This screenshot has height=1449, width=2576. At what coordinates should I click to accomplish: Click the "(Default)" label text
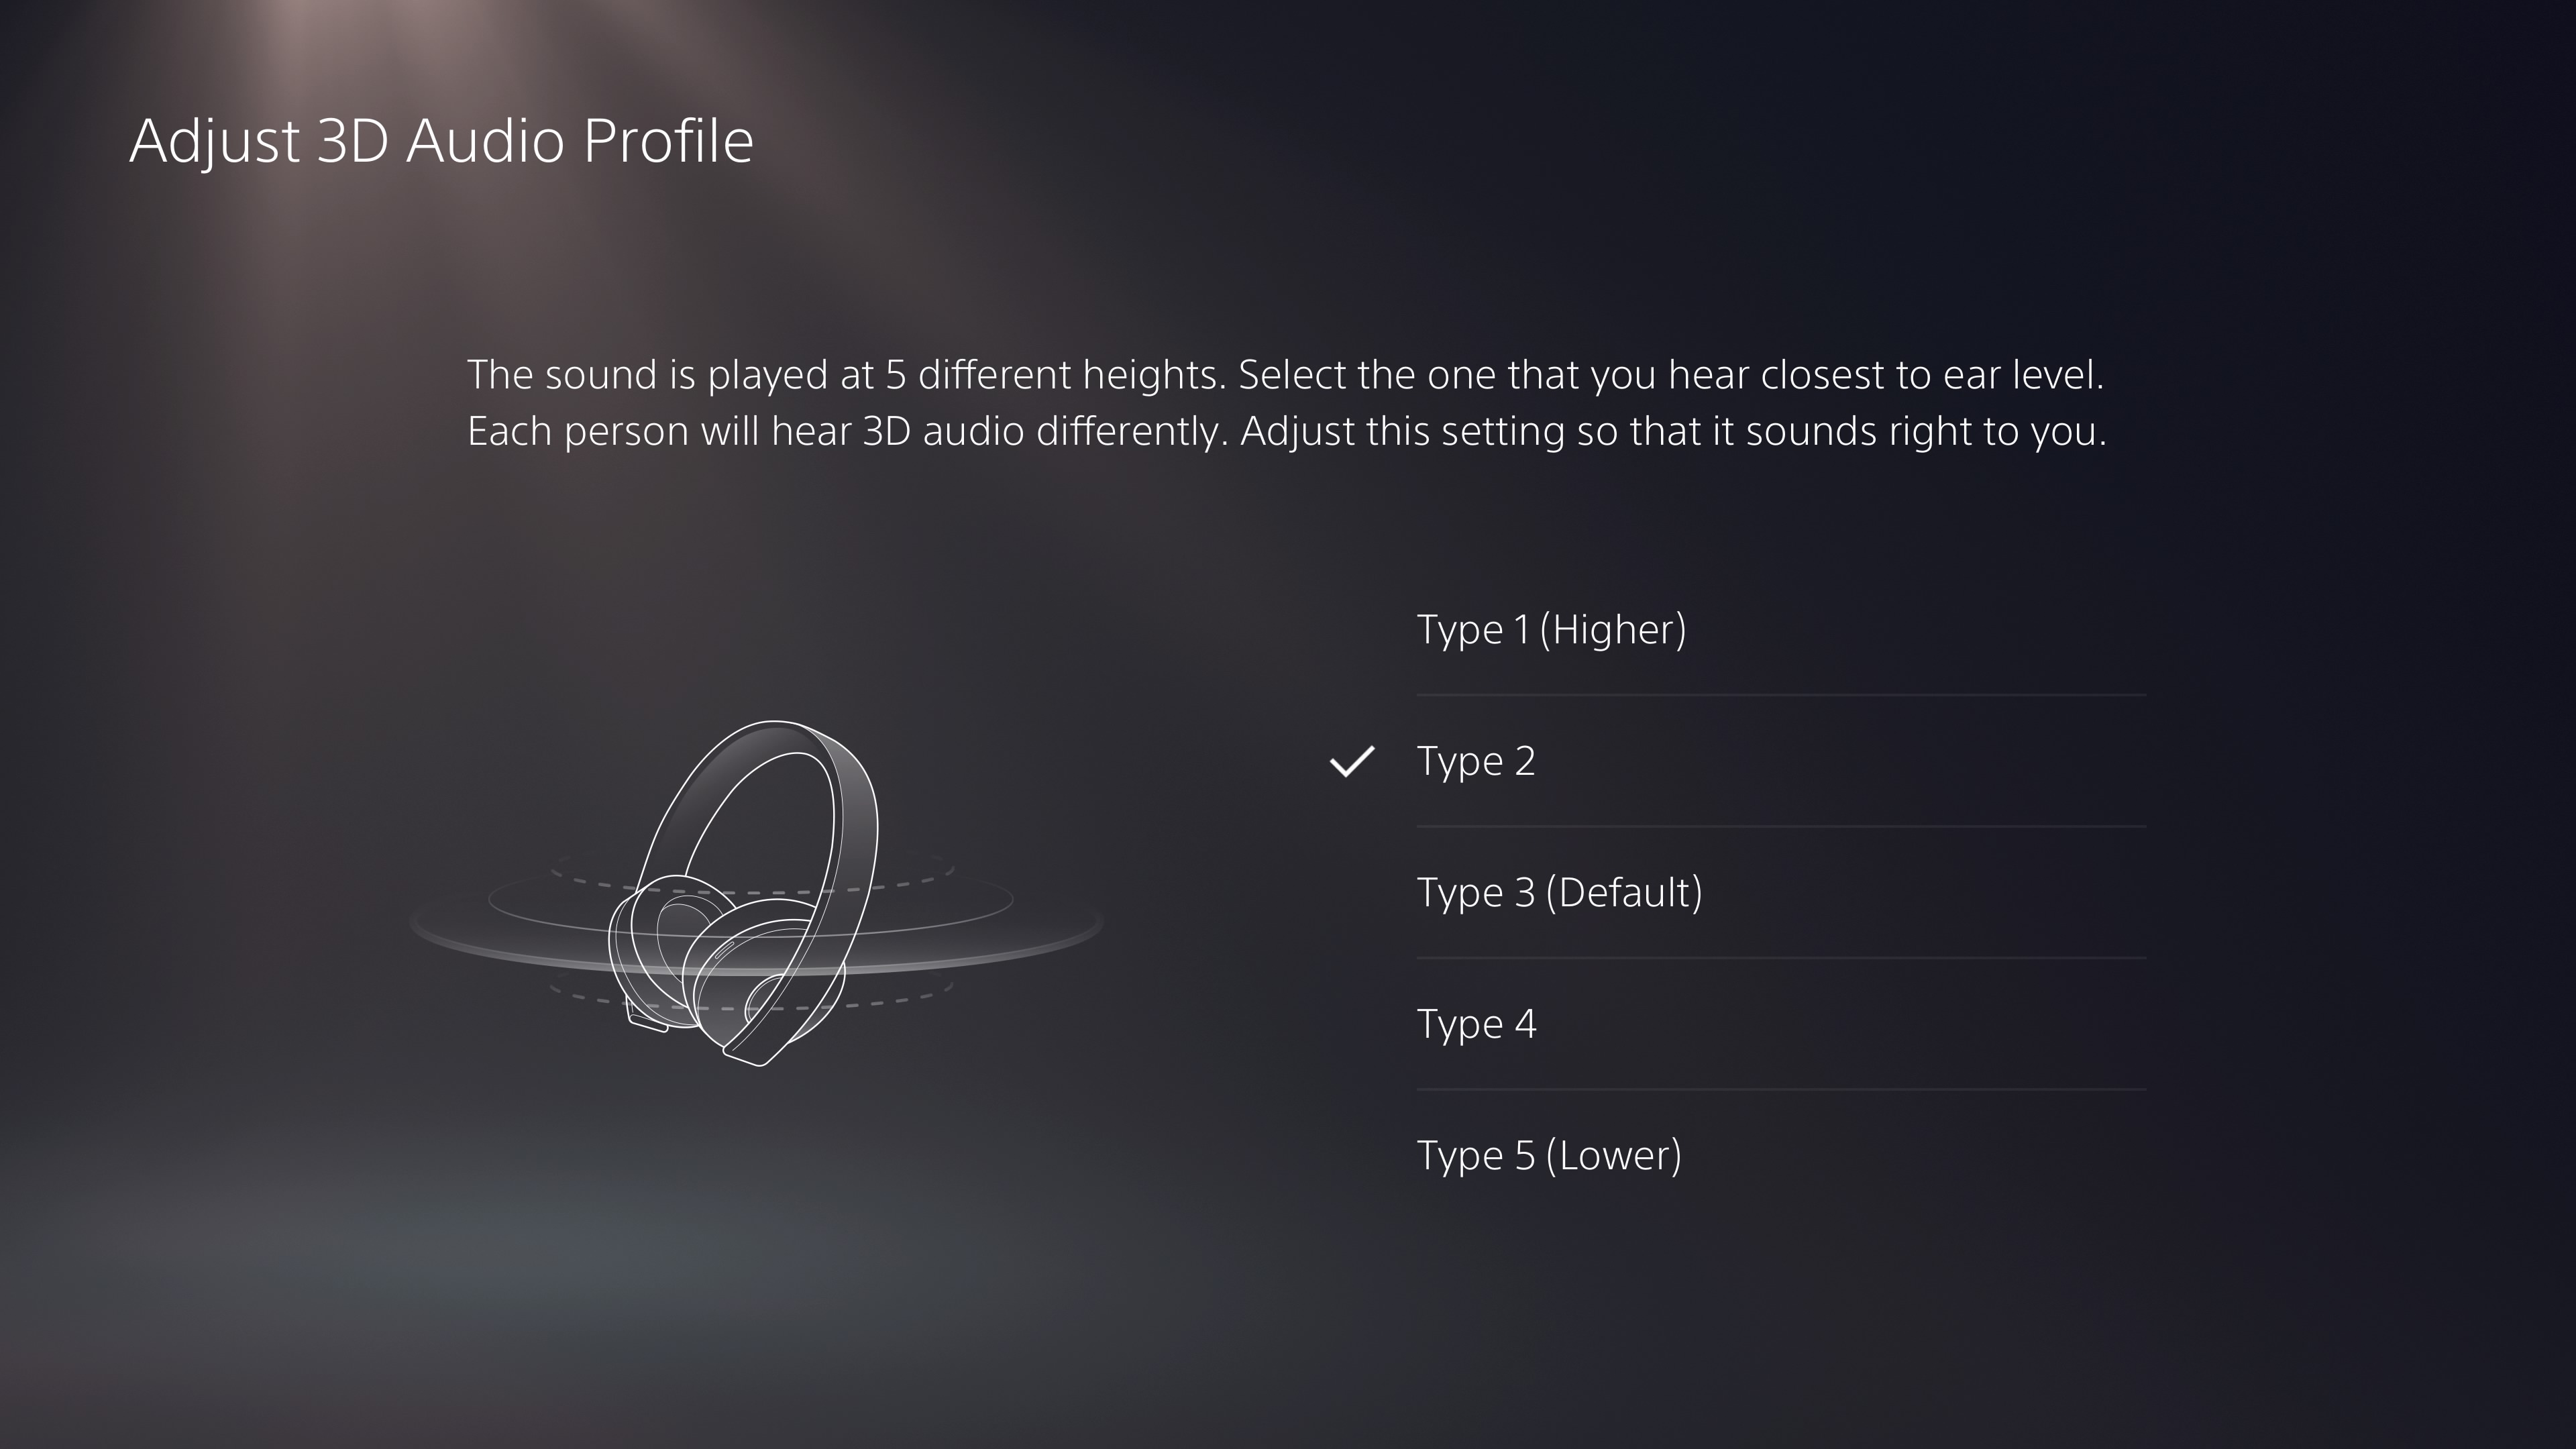click(x=1624, y=892)
